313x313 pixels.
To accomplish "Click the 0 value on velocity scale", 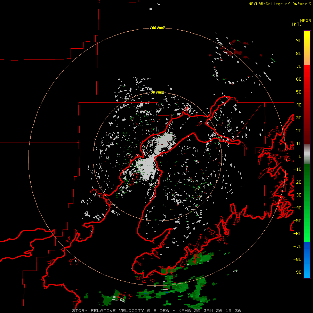I will [300, 156].
